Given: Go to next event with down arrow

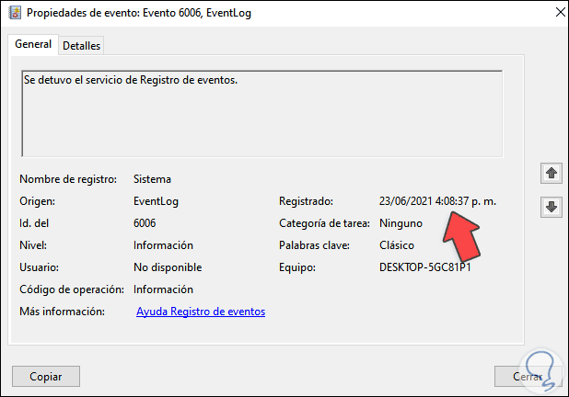Looking at the screenshot, I should (552, 207).
